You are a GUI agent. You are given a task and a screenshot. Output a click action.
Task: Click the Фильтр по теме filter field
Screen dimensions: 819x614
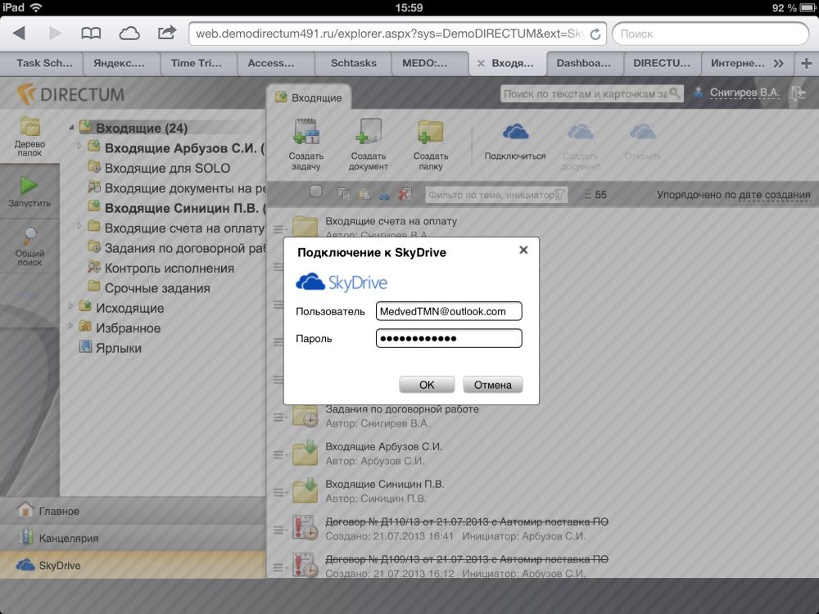click(x=496, y=195)
